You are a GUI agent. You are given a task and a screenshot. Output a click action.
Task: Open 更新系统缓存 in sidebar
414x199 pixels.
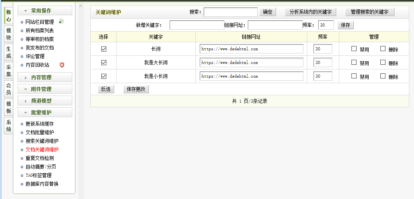click(x=39, y=124)
